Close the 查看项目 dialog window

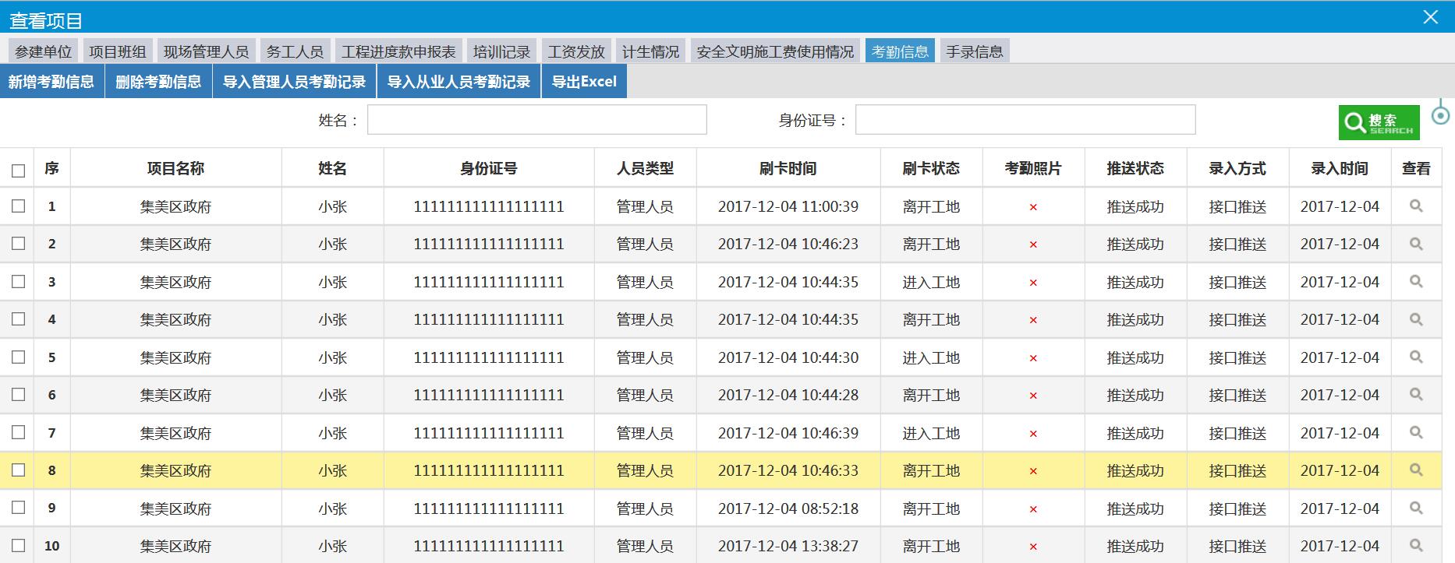click(x=1430, y=17)
